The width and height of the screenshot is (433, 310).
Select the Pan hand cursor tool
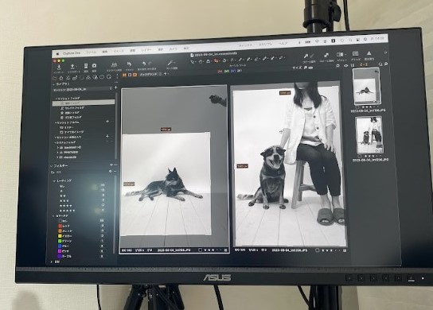pyautogui.click(x=201, y=61)
